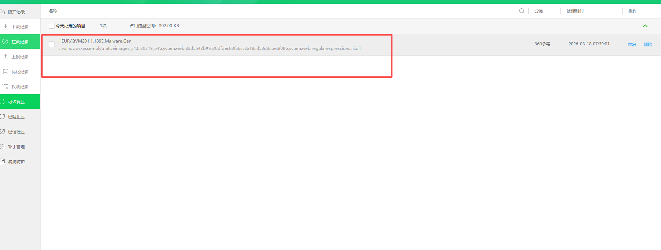Select the HEUR/QVM201.1.189E.Malware.Gen entry name
The width and height of the screenshot is (661, 250).
[x=95, y=41]
